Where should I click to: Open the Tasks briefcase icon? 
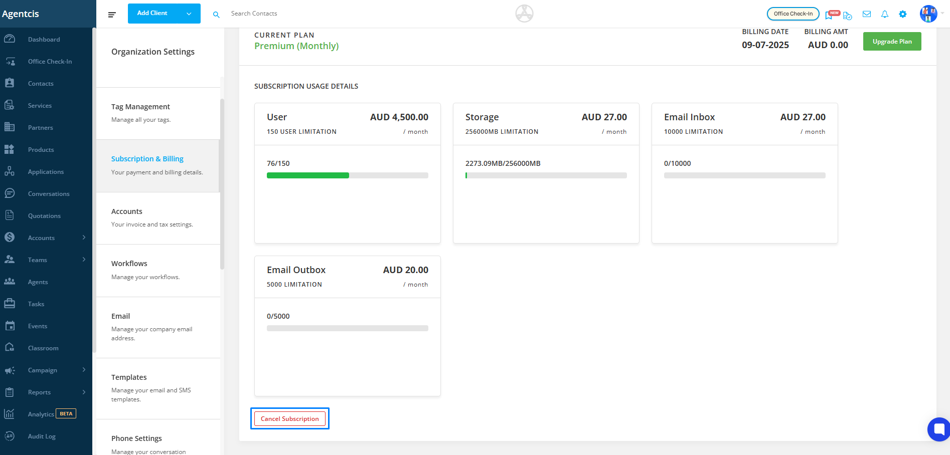point(10,304)
